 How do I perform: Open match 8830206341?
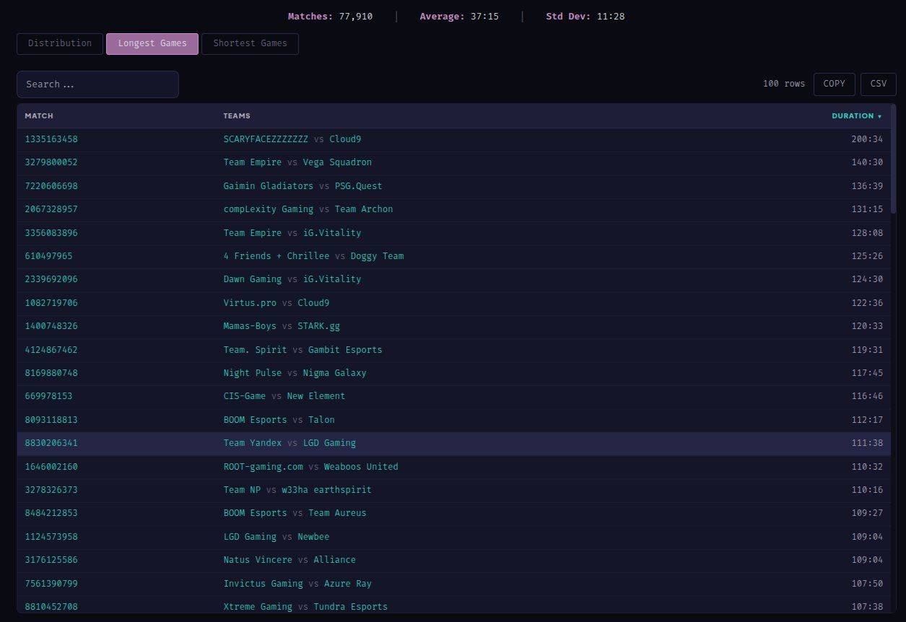pos(51,443)
